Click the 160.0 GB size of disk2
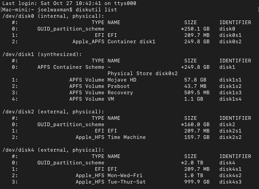 (195, 124)
